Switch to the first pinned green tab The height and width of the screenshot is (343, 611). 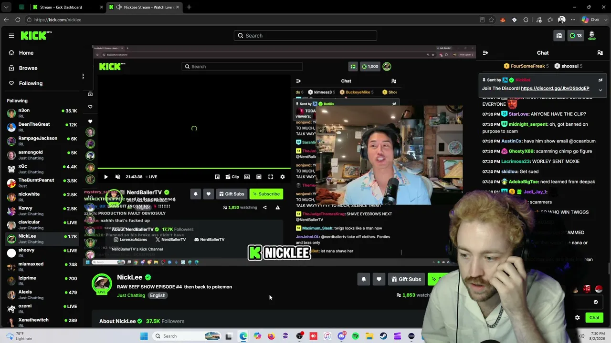click(x=22, y=7)
